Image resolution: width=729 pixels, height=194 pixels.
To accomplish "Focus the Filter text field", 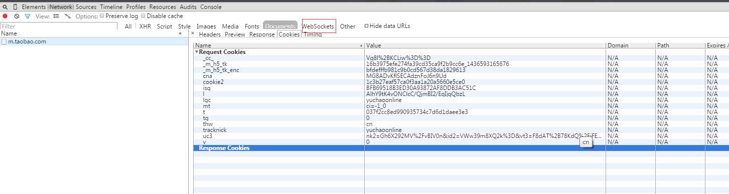I will (x=59, y=26).
